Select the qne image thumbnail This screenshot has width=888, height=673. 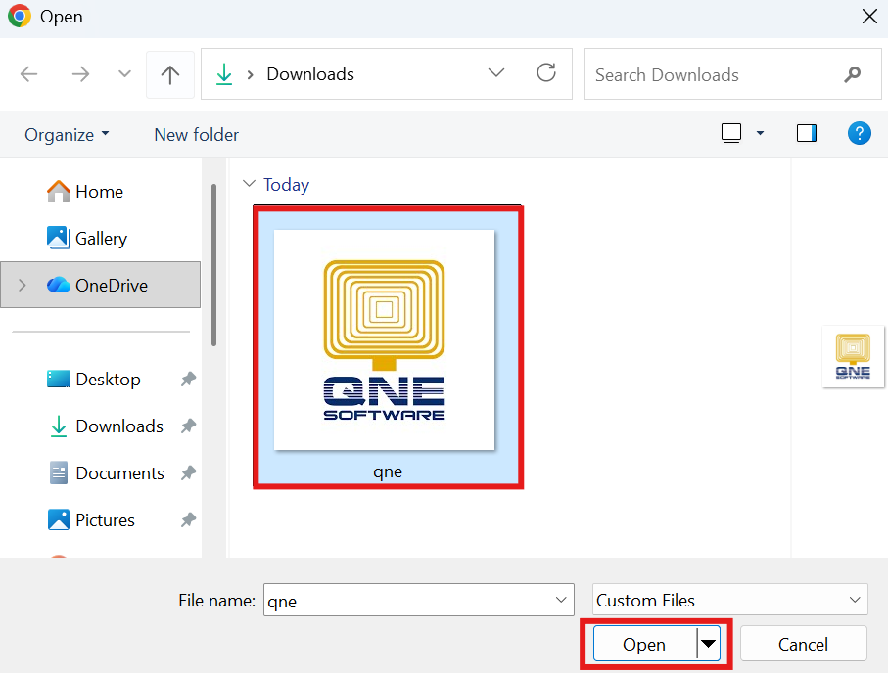(384, 339)
